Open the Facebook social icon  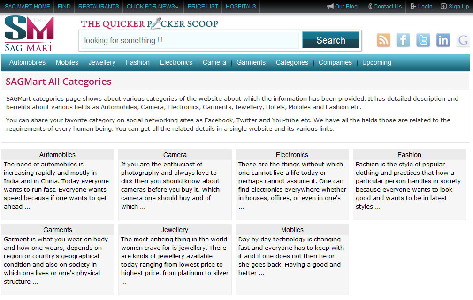(404, 40)
